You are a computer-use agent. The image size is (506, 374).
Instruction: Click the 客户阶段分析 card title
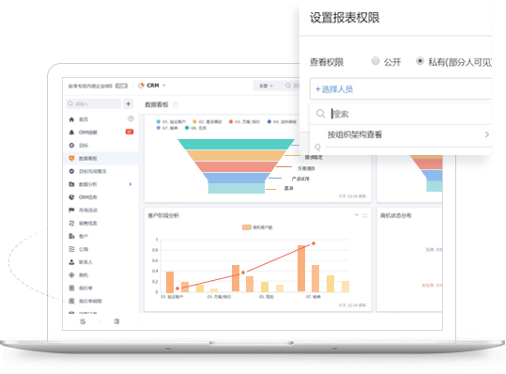pos(163,215)
